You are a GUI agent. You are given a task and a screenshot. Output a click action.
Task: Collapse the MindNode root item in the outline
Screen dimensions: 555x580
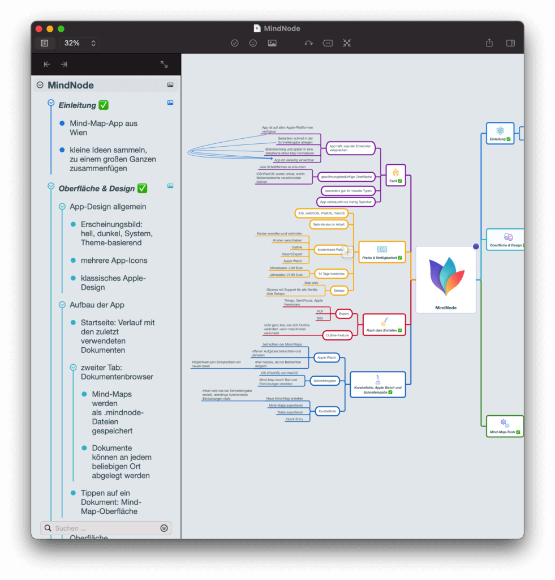pos(40,84)
